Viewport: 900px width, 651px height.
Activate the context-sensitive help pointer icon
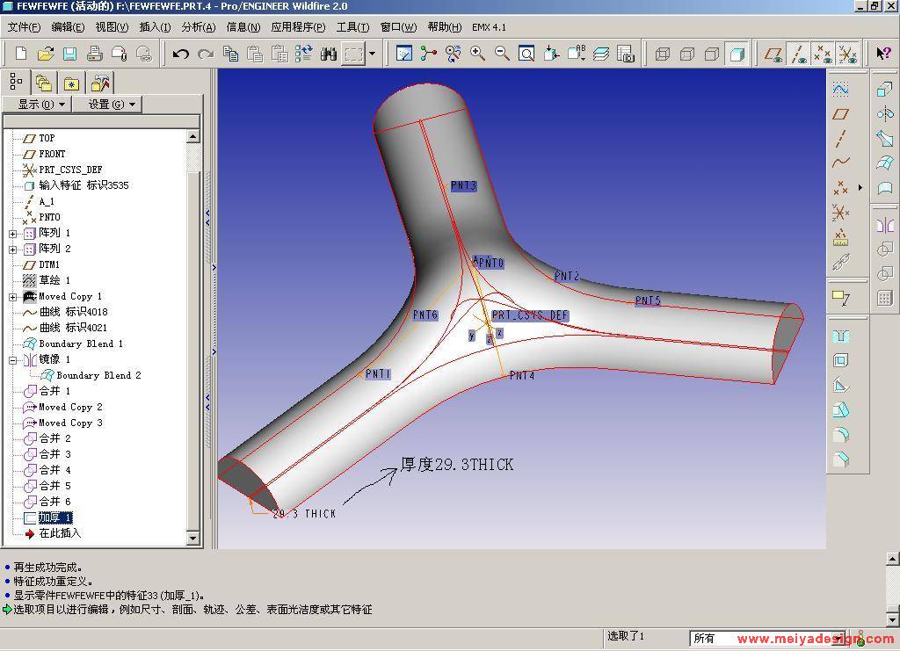click(x=882, y=54)
